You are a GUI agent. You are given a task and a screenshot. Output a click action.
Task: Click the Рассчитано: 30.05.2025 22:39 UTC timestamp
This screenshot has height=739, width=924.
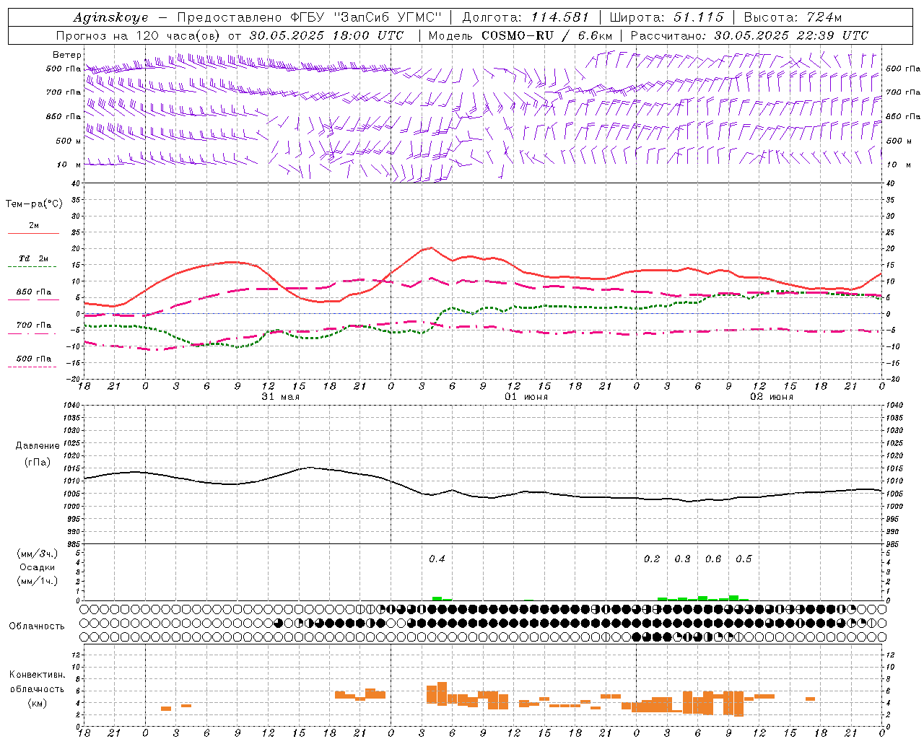[749, 35]
